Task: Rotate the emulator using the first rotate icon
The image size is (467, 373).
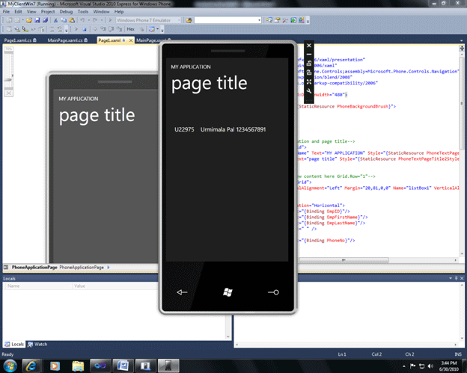Action: pyautogui.click(x=309, y=64)
